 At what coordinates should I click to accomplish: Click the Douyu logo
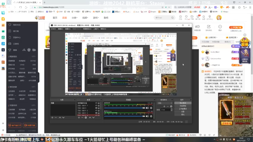[x=40, y=18]
